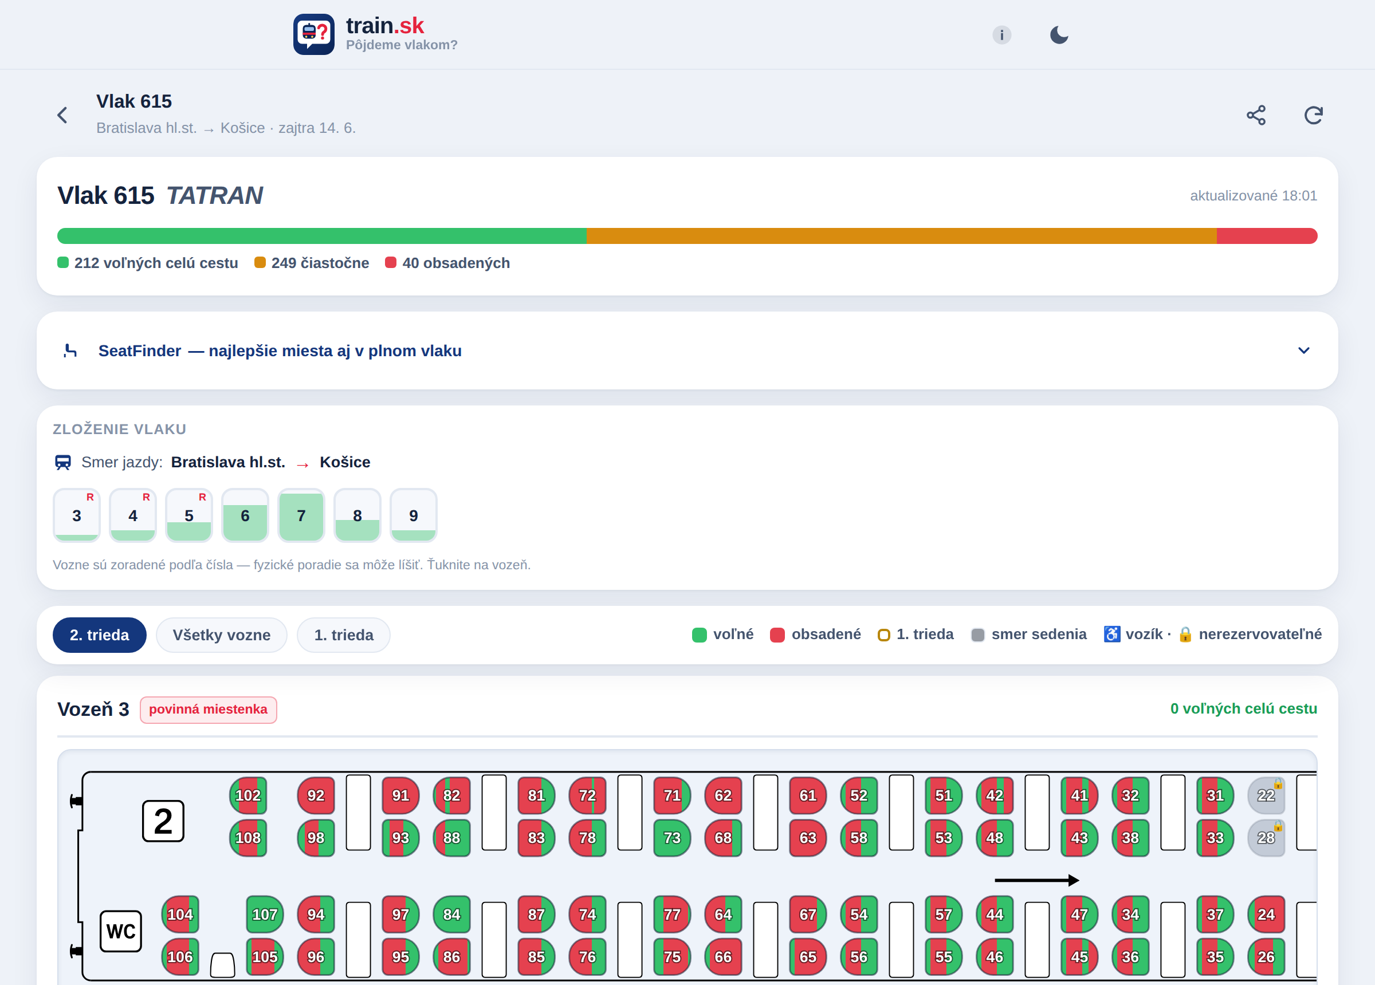
Task: Expand the SeatFinder panel chevron
Action: tap(1303, 350)
